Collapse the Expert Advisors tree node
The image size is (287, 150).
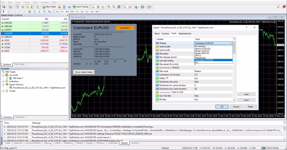pos(3,85)
